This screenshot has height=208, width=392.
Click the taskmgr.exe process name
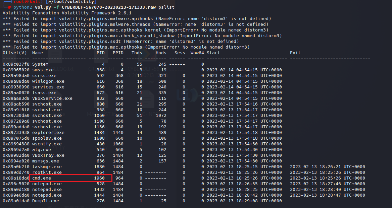pos(47,167)
